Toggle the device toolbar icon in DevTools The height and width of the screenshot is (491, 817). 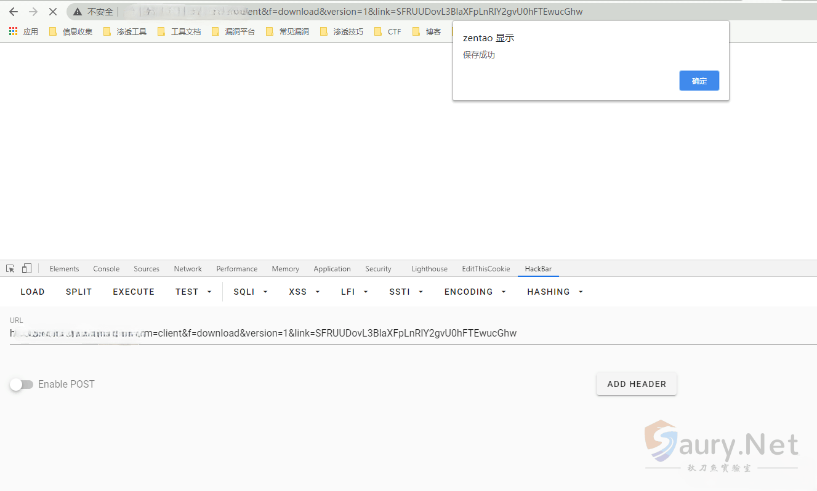[26, 269]
